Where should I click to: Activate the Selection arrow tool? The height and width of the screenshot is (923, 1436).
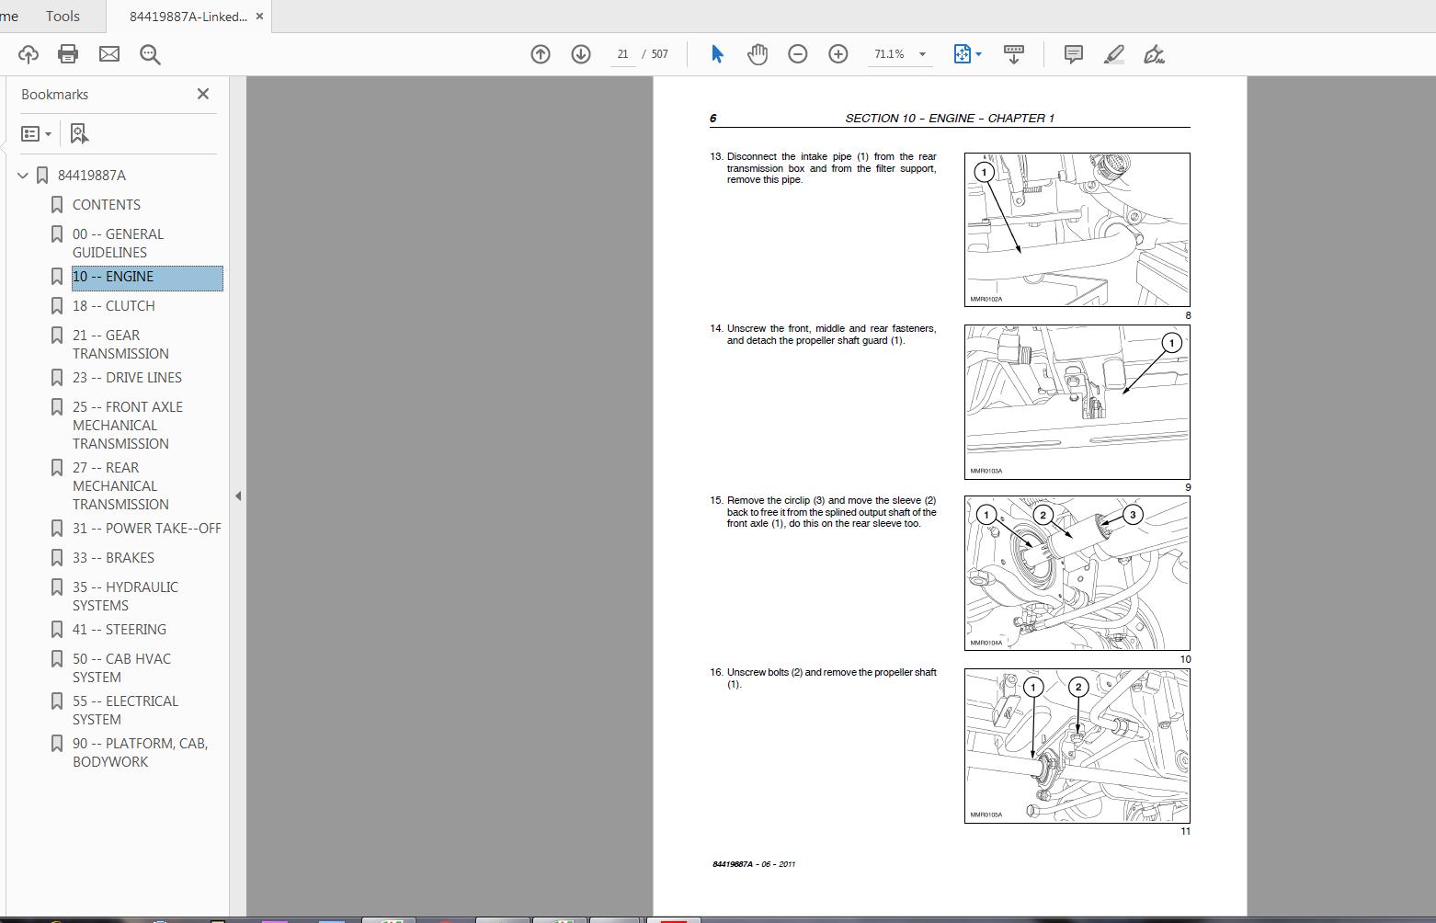715,53
